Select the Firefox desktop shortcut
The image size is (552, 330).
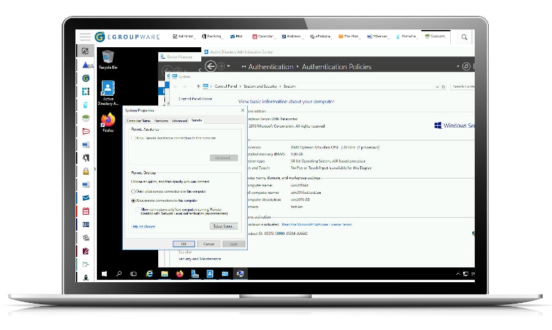coord(108,123)
